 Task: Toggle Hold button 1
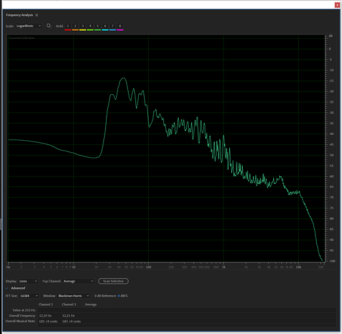point(68,26)
